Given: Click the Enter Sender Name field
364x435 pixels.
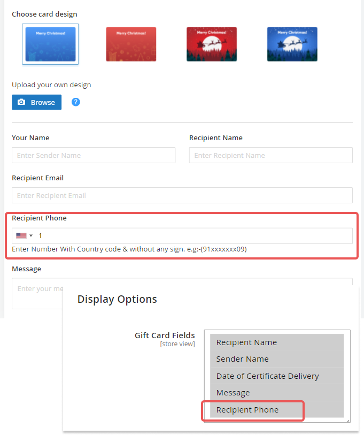Looking at the screenshot, I should click(x=94, y=155).
